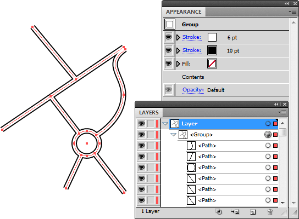The height and width of the screenshot is (219, 299).
Task: Toggle lock box on the Group row
Action: point(151,135)
